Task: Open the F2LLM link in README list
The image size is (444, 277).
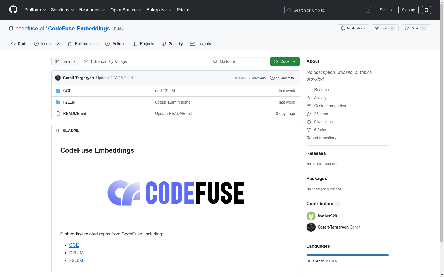Action: pos(76,260)
